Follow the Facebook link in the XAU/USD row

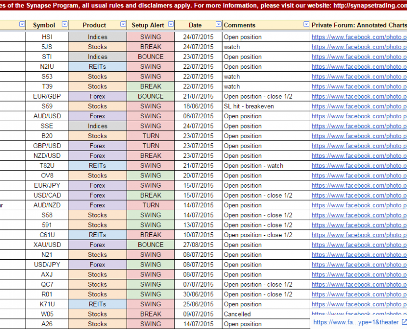[x=359, y=245]
